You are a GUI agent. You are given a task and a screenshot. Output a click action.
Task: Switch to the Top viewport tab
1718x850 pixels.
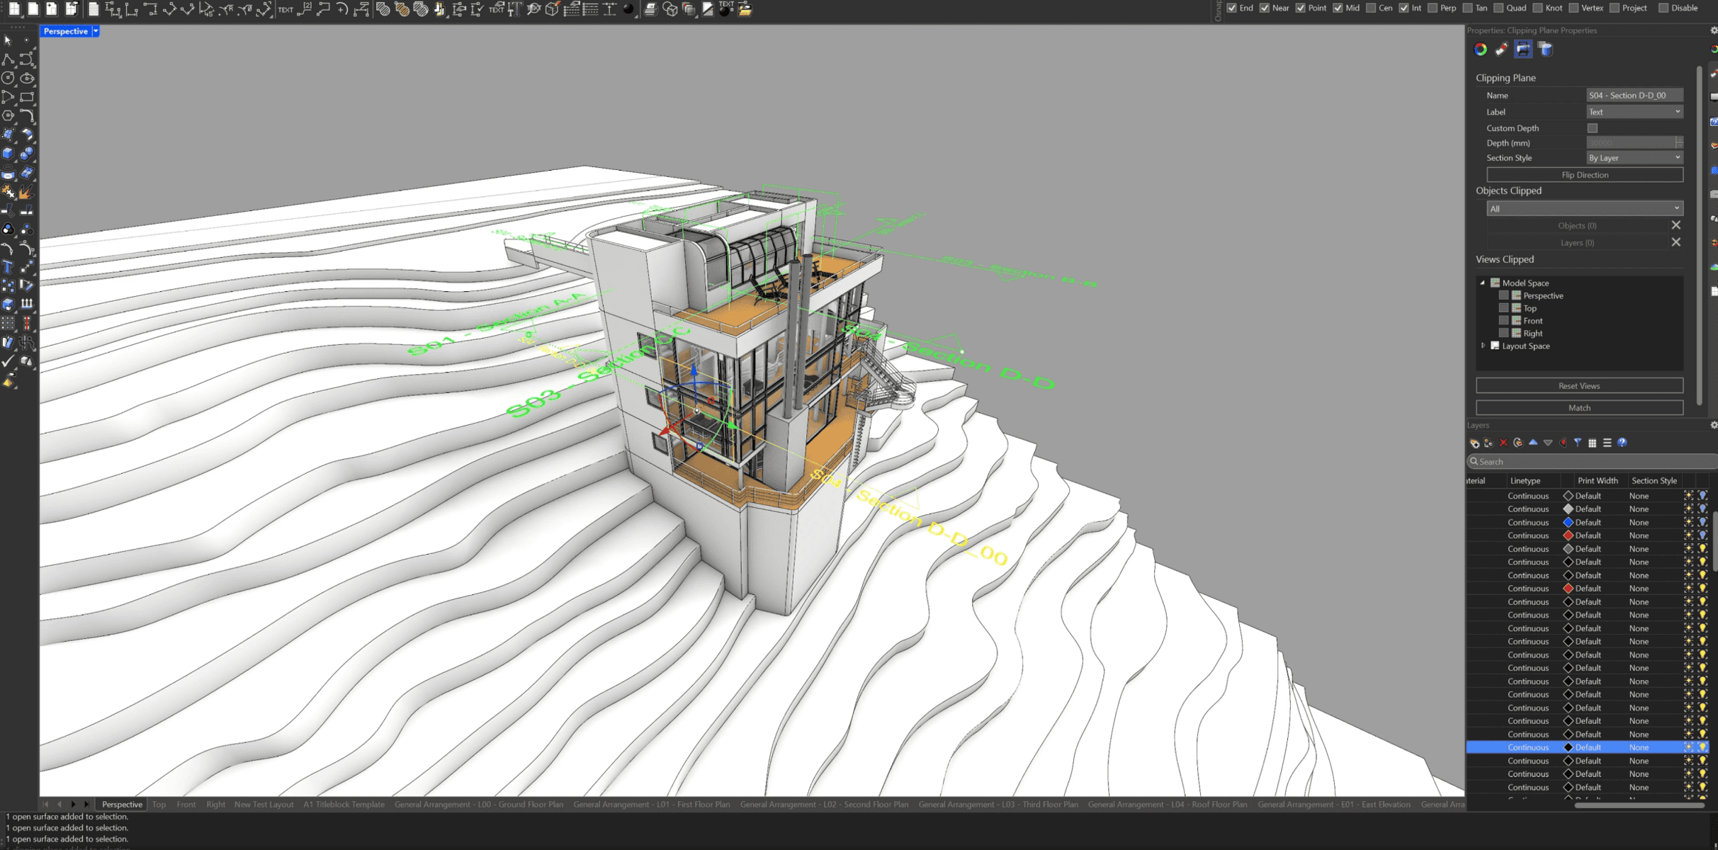point(159,804)
